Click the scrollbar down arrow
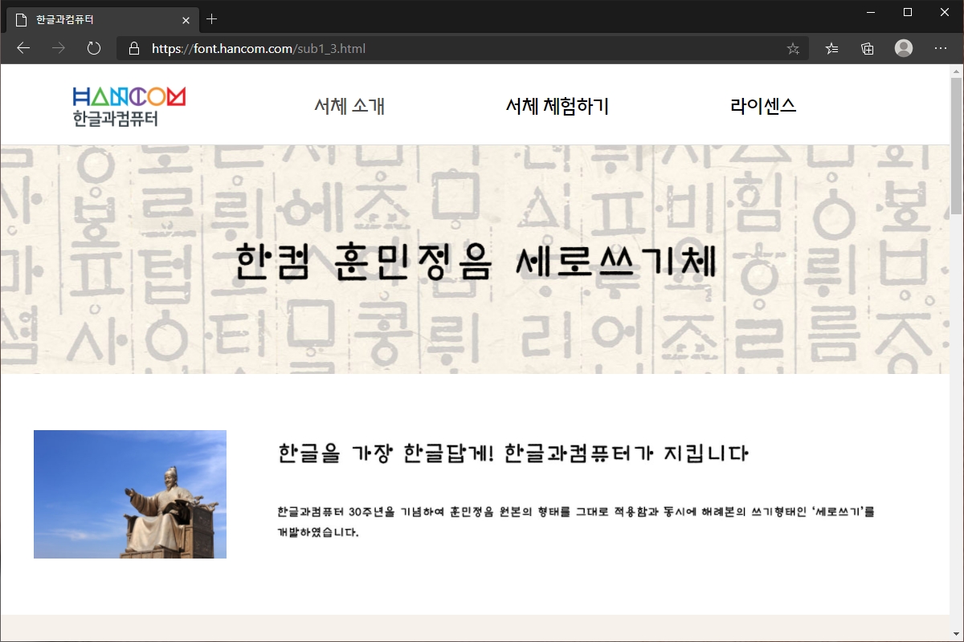The width and height of the screenshot is (964, 642). [956, 636]
